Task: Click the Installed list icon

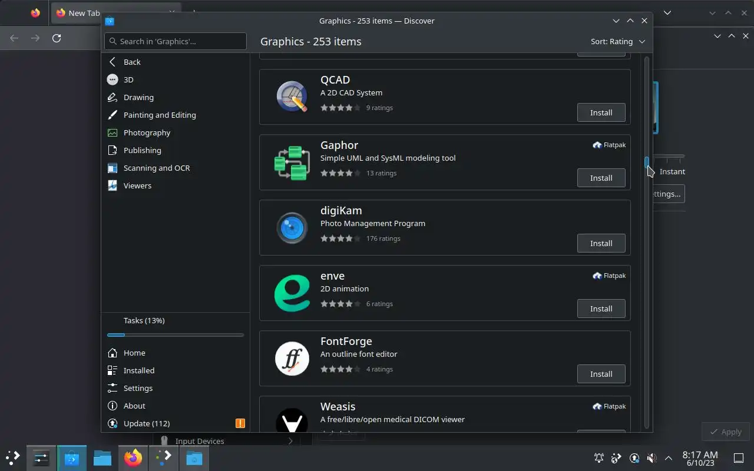Action: tap(113, 370)
